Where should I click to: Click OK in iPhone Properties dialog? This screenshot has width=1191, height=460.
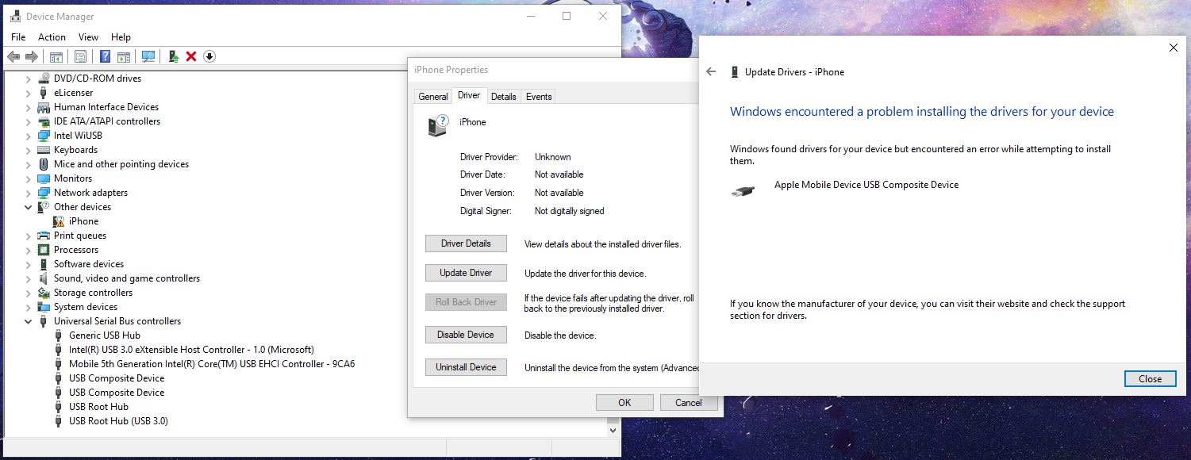click(x=624, y=403)
